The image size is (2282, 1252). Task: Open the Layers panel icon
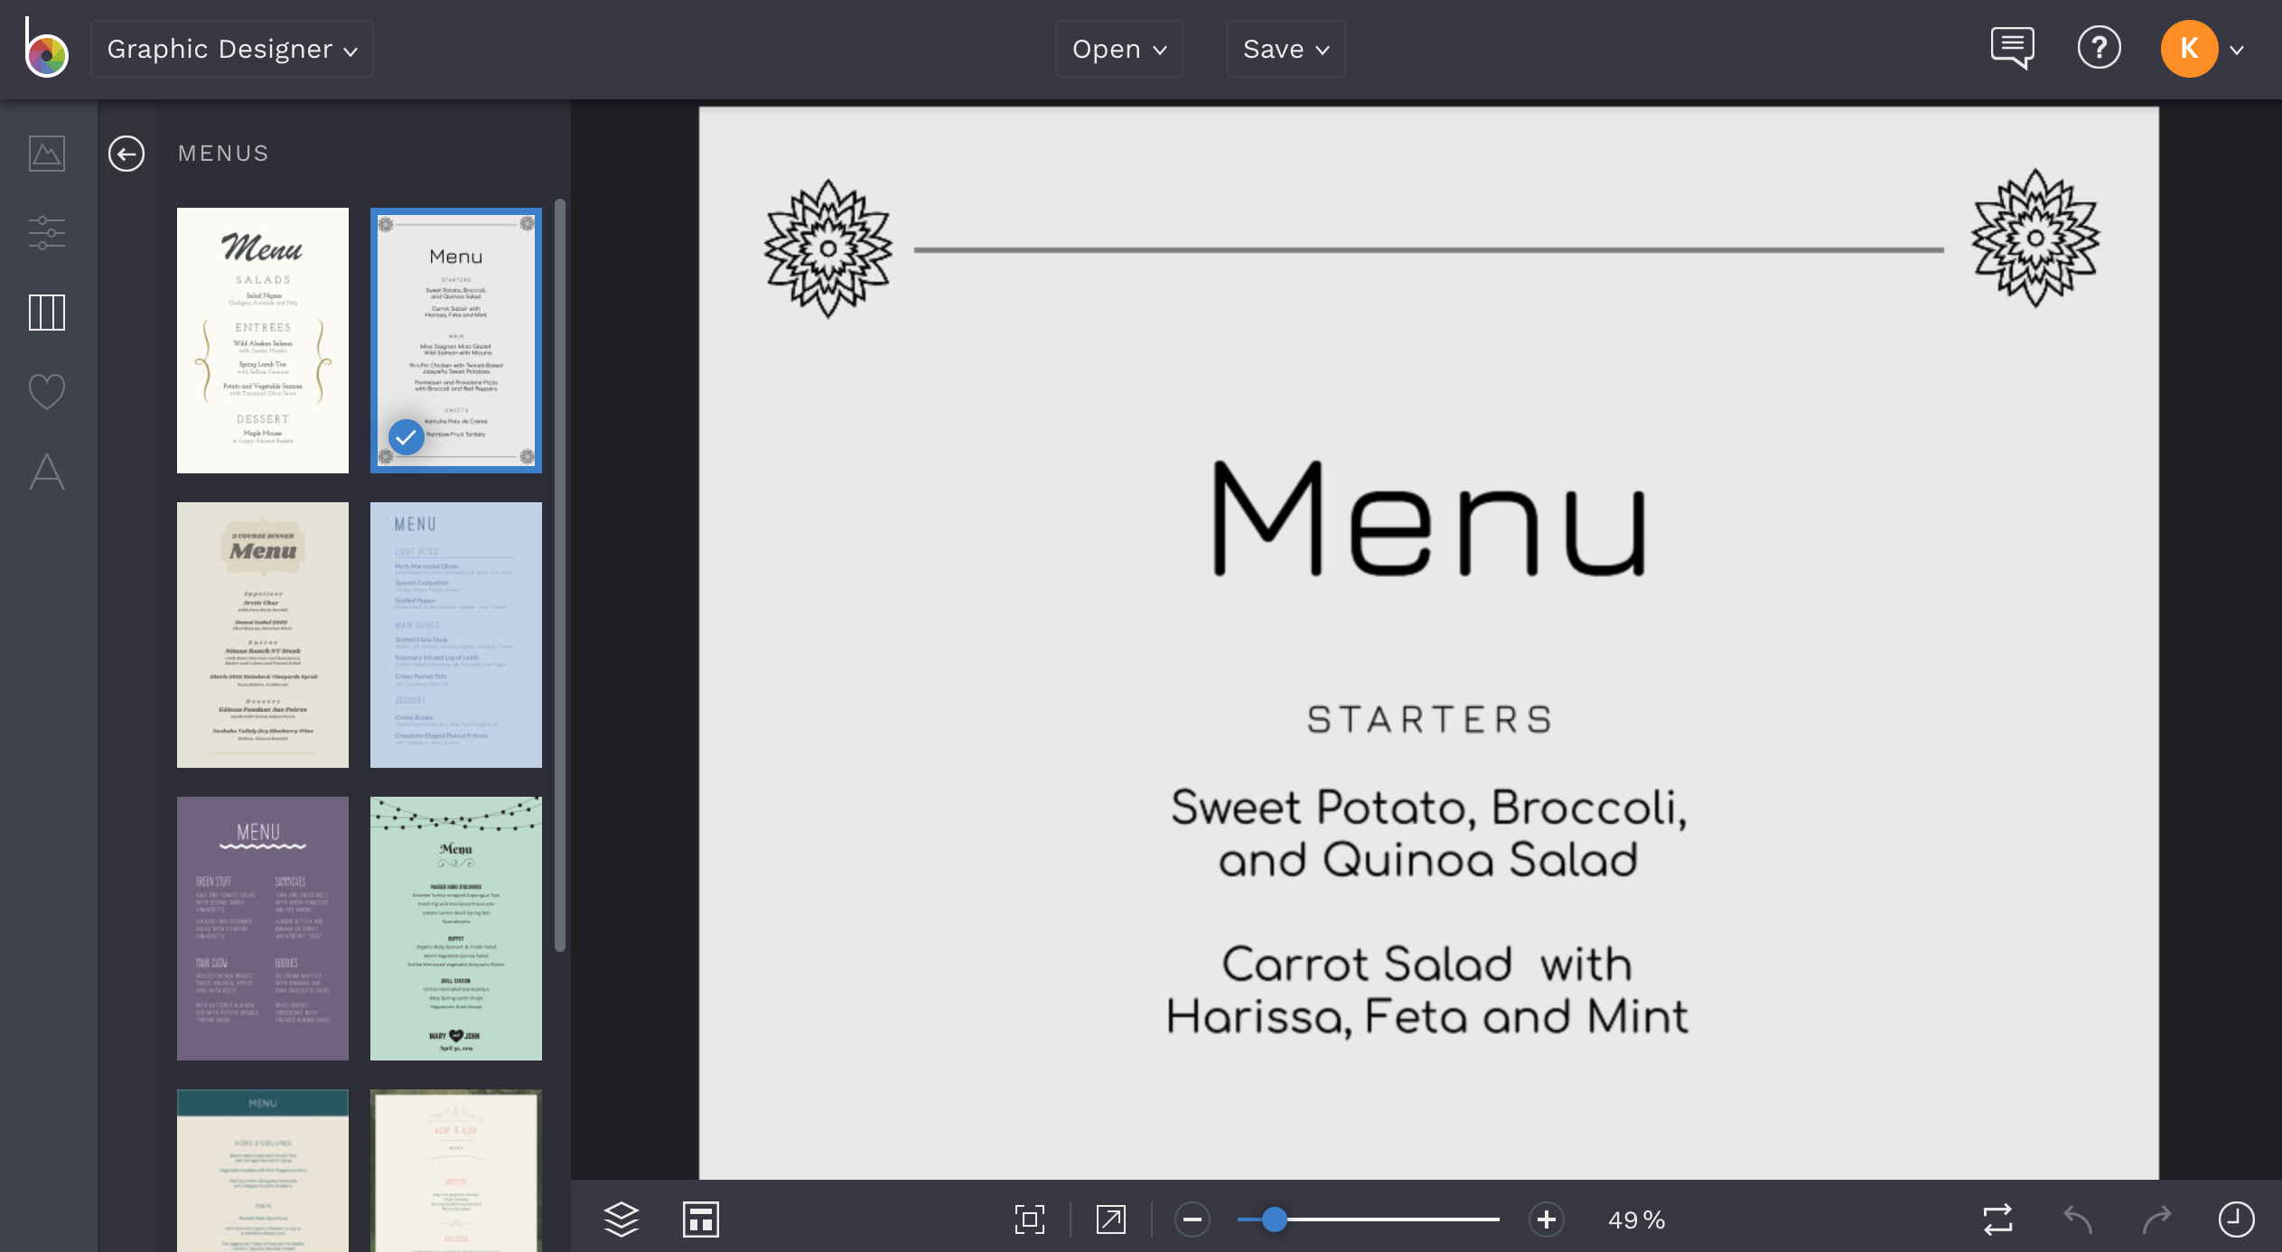tap(622, 1219)
